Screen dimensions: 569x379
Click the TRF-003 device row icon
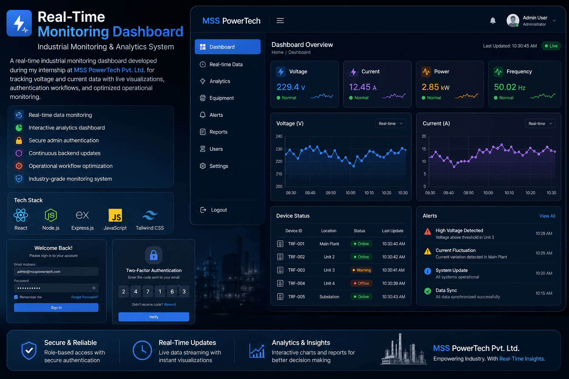(x=280, y=270)
